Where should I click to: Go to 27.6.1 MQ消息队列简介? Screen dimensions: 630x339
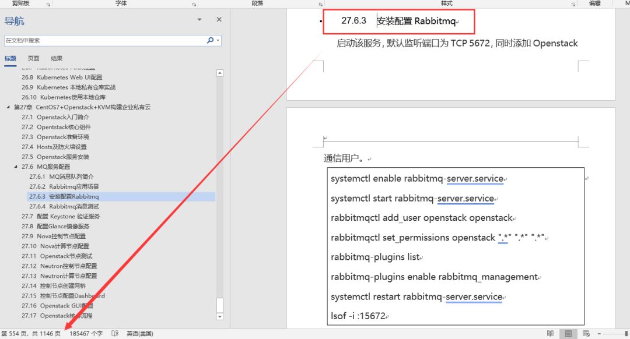[x=61, y=176]
